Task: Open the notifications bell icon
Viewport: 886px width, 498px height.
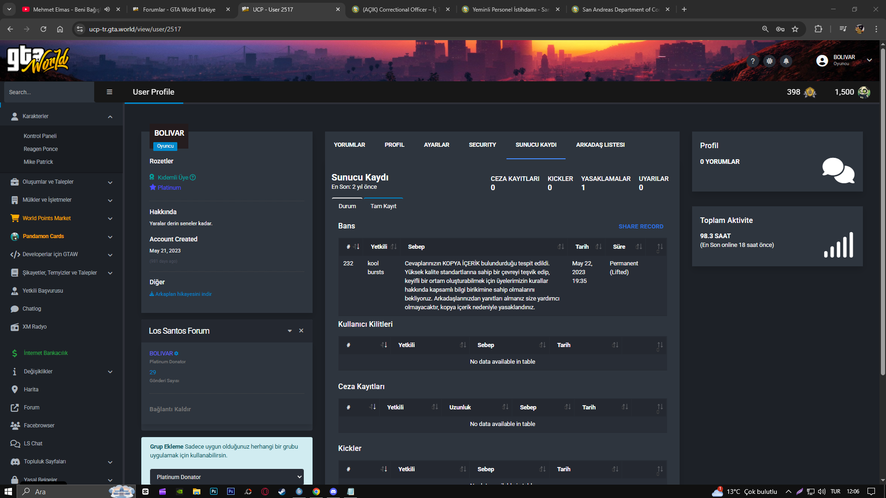Action: 786,61
